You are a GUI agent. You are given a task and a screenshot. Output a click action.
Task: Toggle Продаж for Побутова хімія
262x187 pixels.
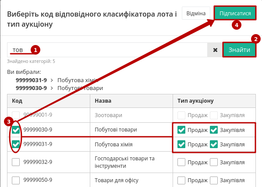point(181,144)
